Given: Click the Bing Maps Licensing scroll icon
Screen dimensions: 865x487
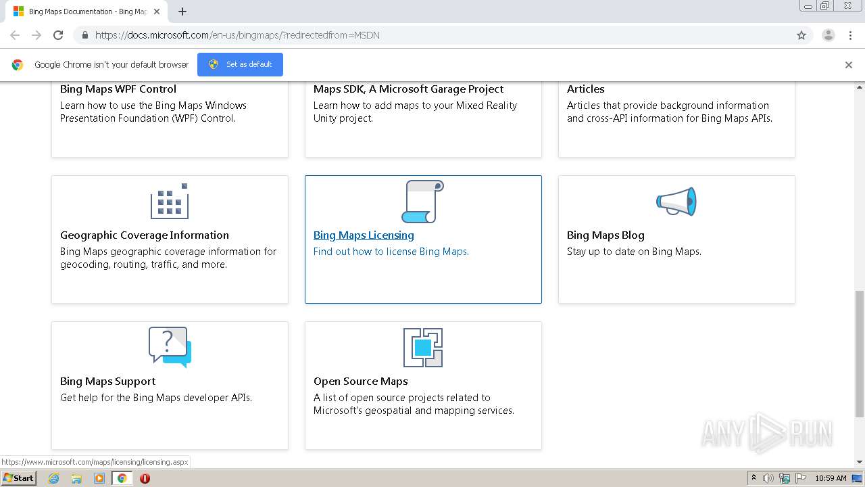Looking at the screenshot, I should [423, 202].
